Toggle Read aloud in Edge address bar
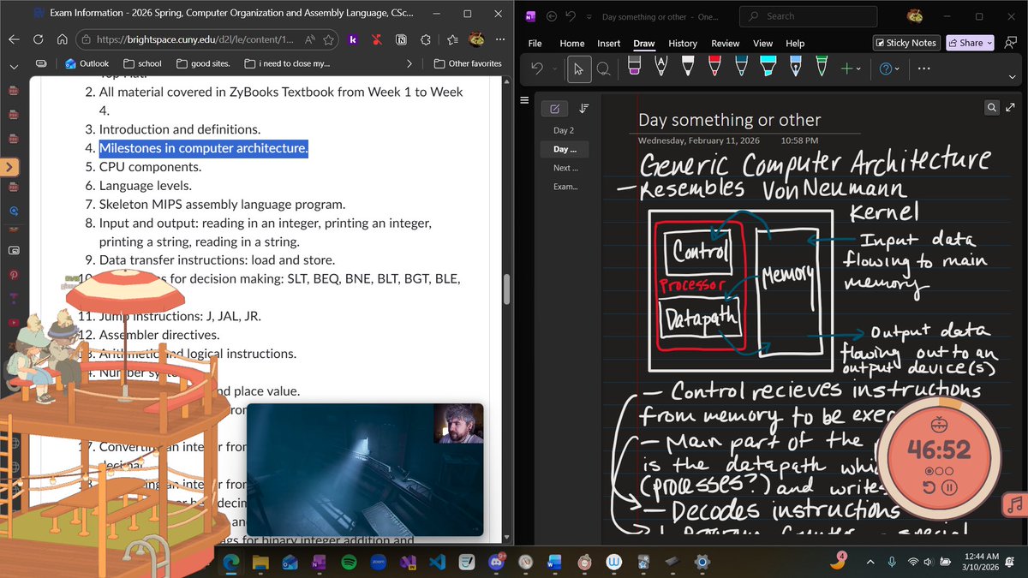This screenshot has height=578, width=1028. (x=308, y=39)
